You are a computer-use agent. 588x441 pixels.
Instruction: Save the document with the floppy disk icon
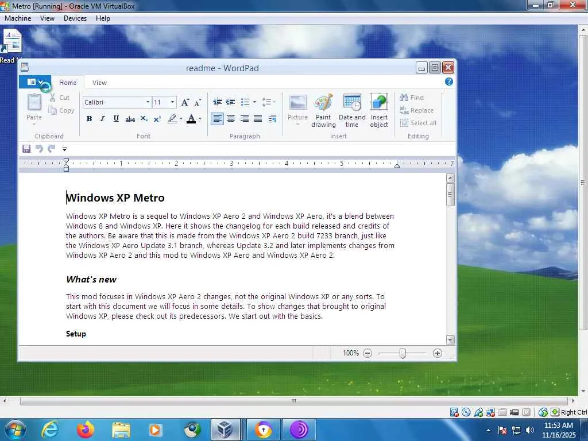pyautogui.click(x=26, y=149)
